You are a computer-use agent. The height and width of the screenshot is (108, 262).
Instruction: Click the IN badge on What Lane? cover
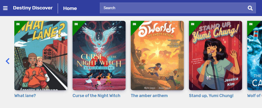point(18,24)
